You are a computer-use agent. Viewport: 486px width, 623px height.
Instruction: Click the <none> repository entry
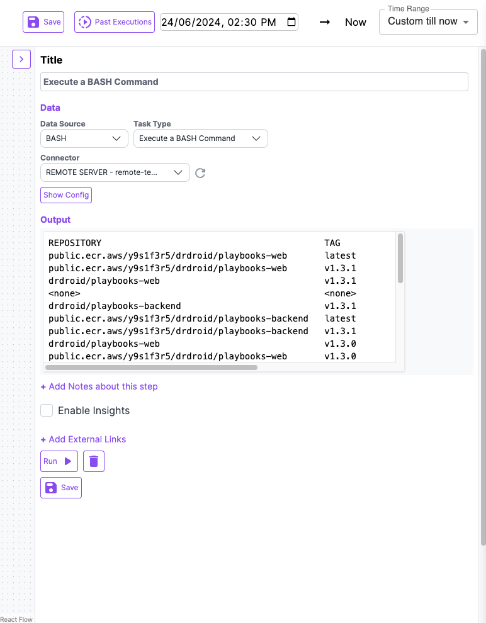[64, 294]
